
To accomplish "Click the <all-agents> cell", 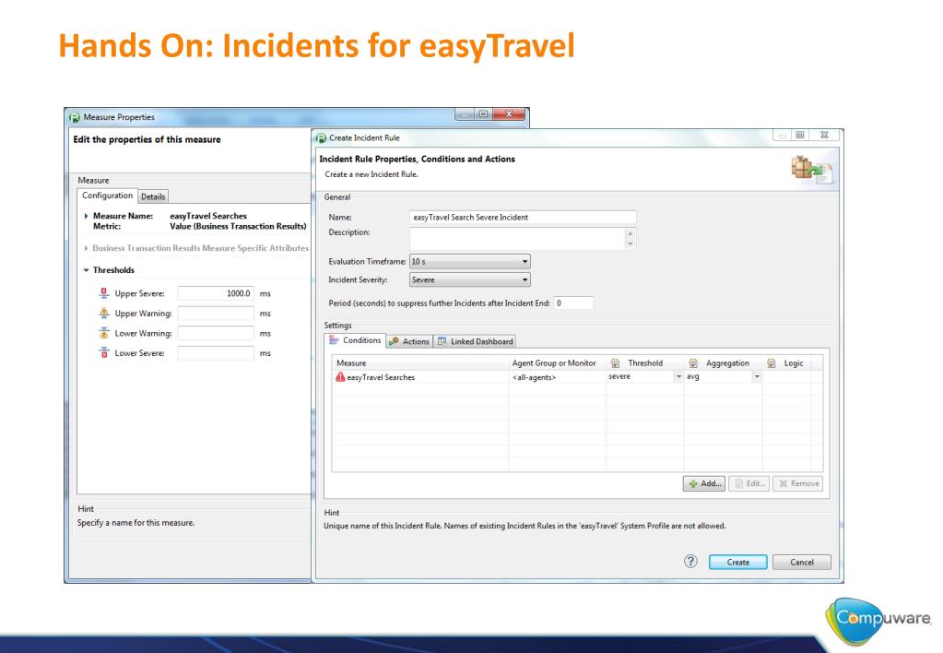I will (557, 376).
